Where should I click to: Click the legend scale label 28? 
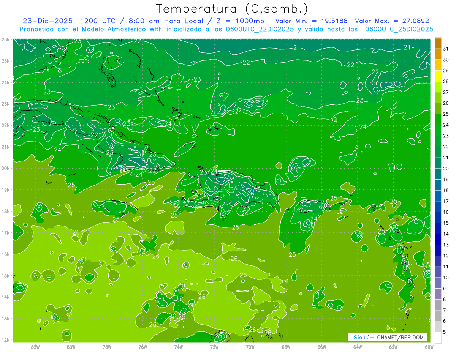pyautogui.click(x=446, y=81)
